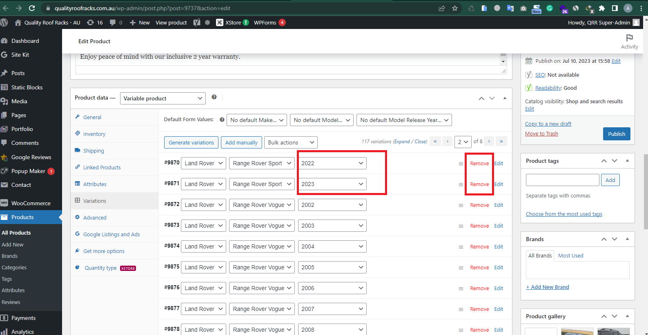Go to last variations page
The width and height of the screenshot is (648, 335).
click(501, 142)
